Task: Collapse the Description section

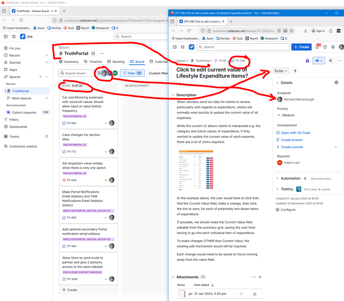Action: pos(173,95)
